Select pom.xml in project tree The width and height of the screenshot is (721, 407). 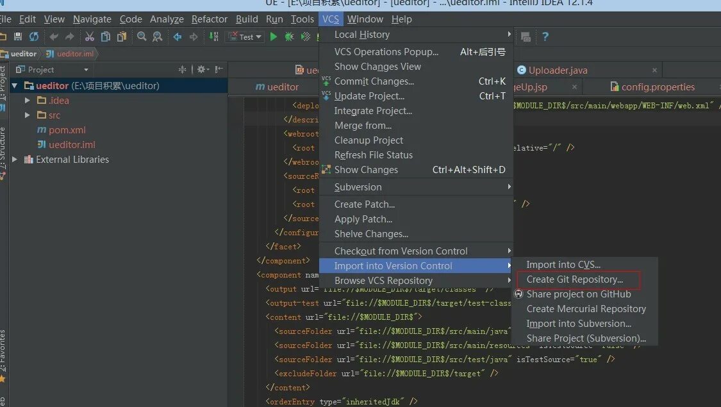coord(67,130)
